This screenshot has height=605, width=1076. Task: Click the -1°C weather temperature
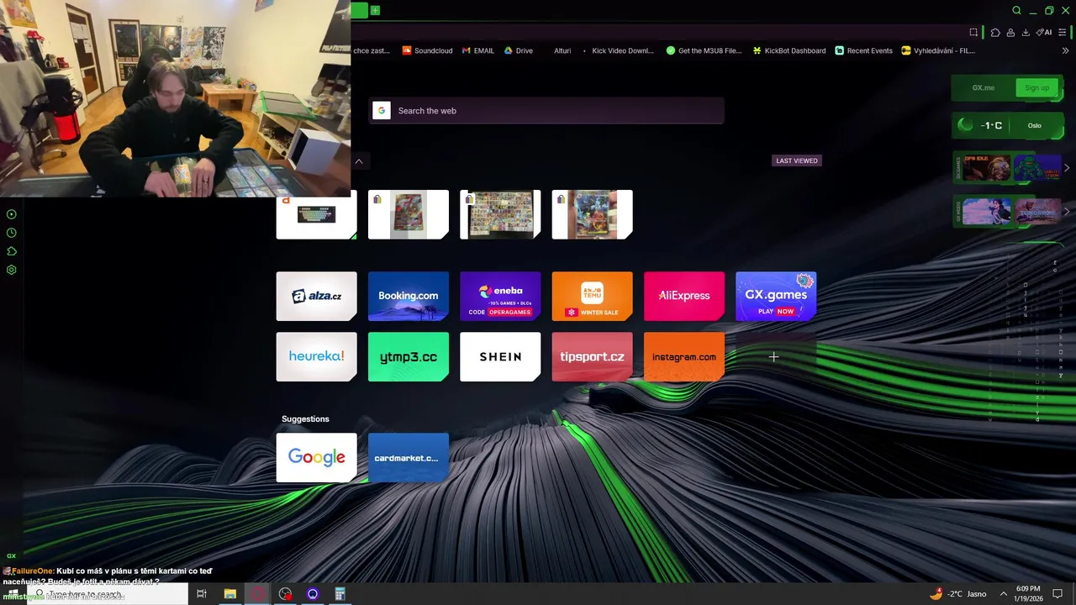(x=991, y=125)
